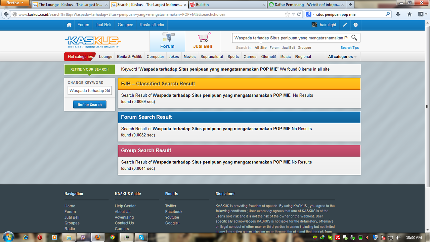The image size is (430, 242).
Task: Open the Supranatural category
Action: coord(212,56)
